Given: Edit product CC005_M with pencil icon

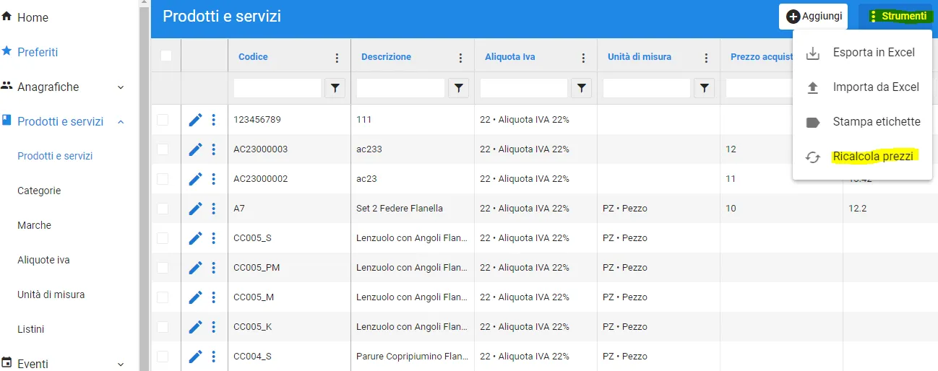Looking at the screenshot, I should 195,297.
